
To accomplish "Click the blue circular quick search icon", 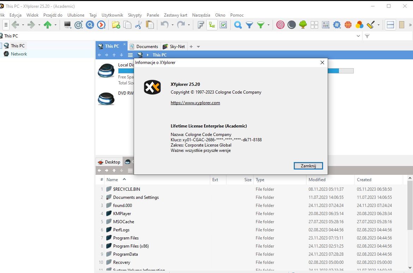I will 90,25.
